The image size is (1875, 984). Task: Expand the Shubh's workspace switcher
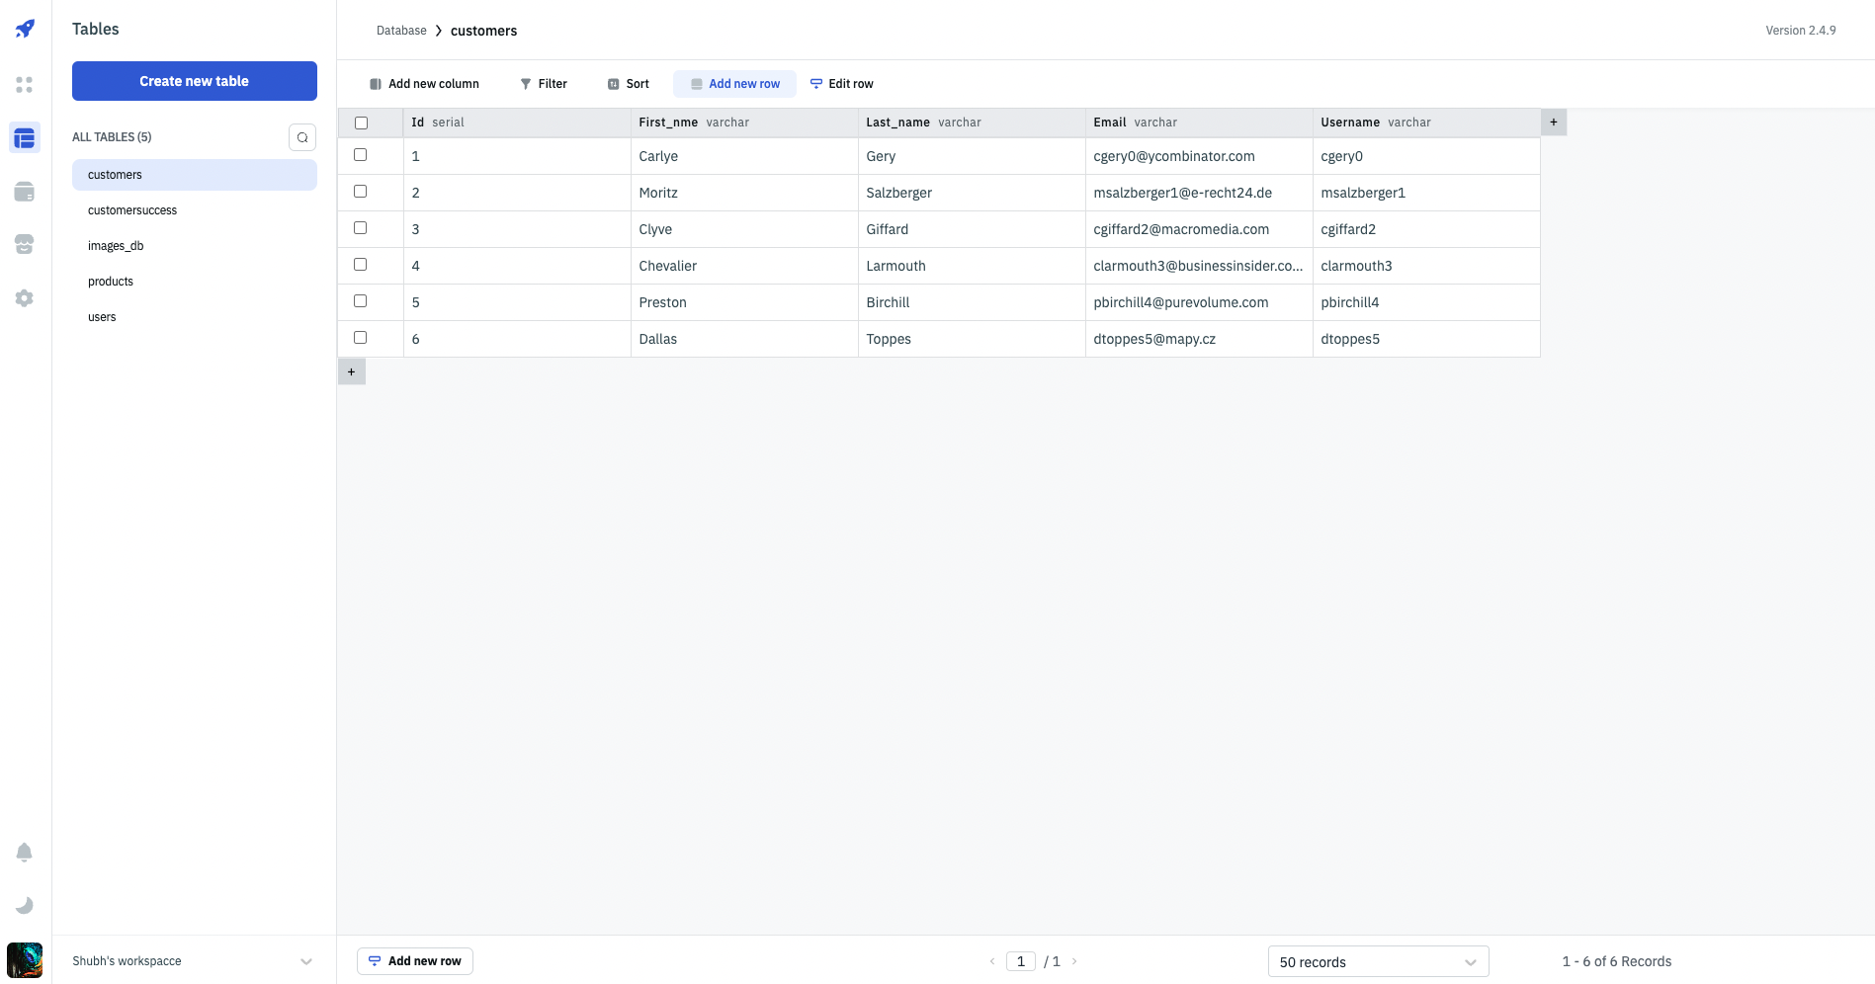(x=305, y=961)
